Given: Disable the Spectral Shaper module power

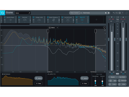Looking at the screenshot, I should point(5,17).
